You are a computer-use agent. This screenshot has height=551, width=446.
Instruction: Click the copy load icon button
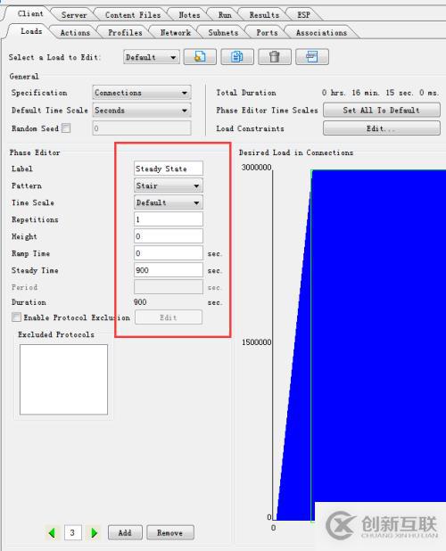pyautogui.click(x=237, y=57)
